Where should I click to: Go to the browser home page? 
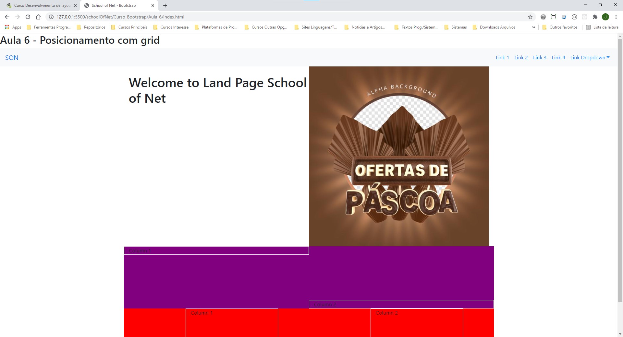coord(38,17)
